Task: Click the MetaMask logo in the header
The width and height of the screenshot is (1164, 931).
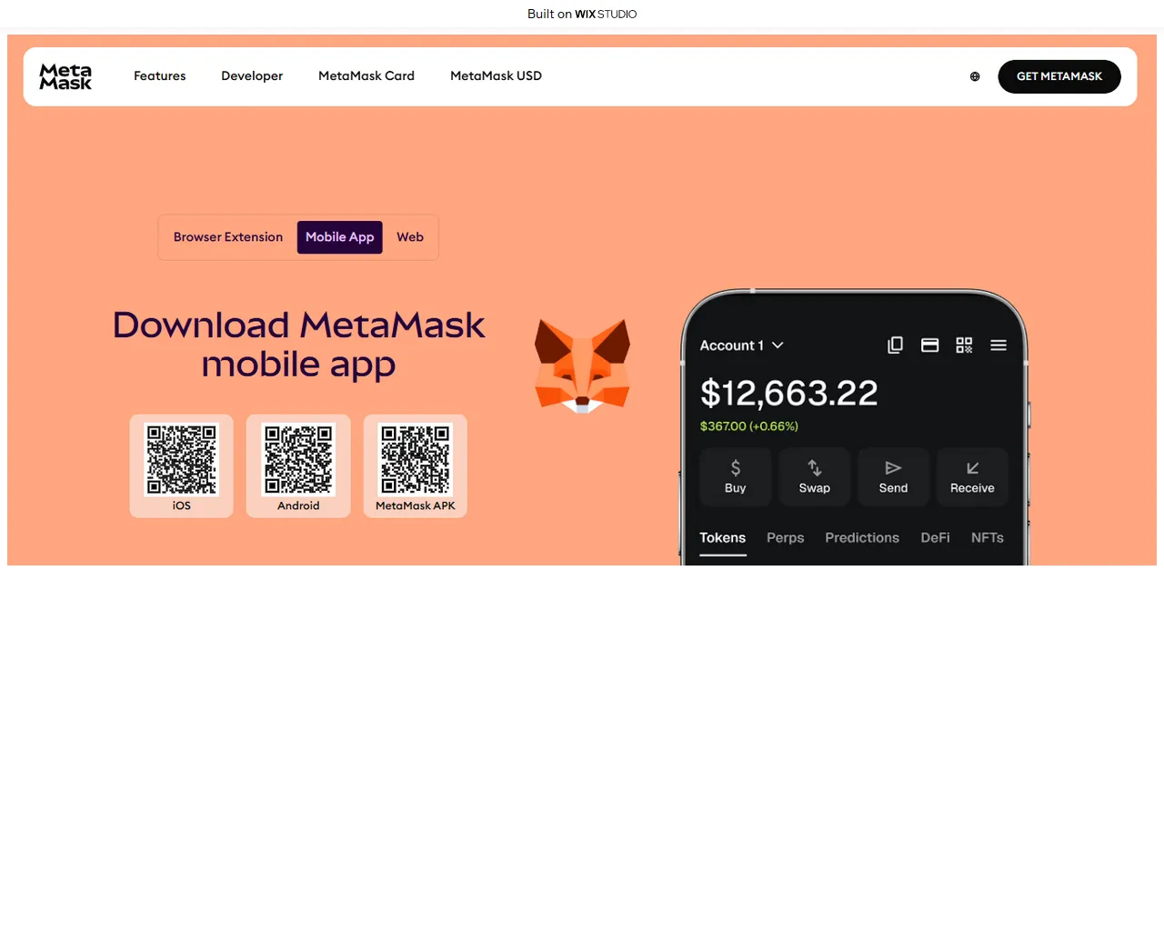Action: tap(65, 76)
